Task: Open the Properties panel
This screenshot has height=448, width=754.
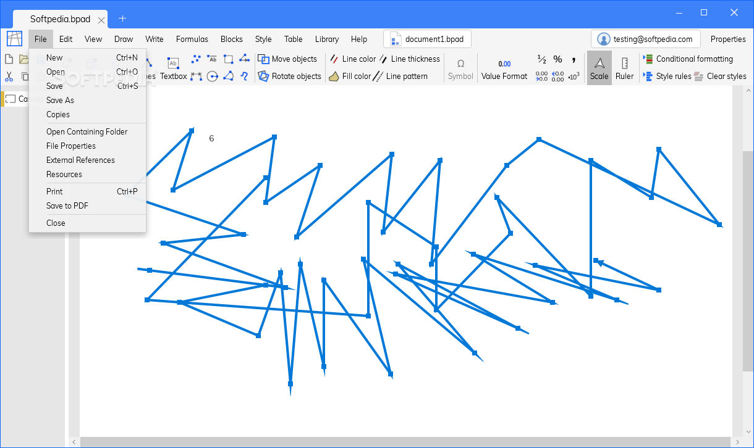Action: pos(728,39)
